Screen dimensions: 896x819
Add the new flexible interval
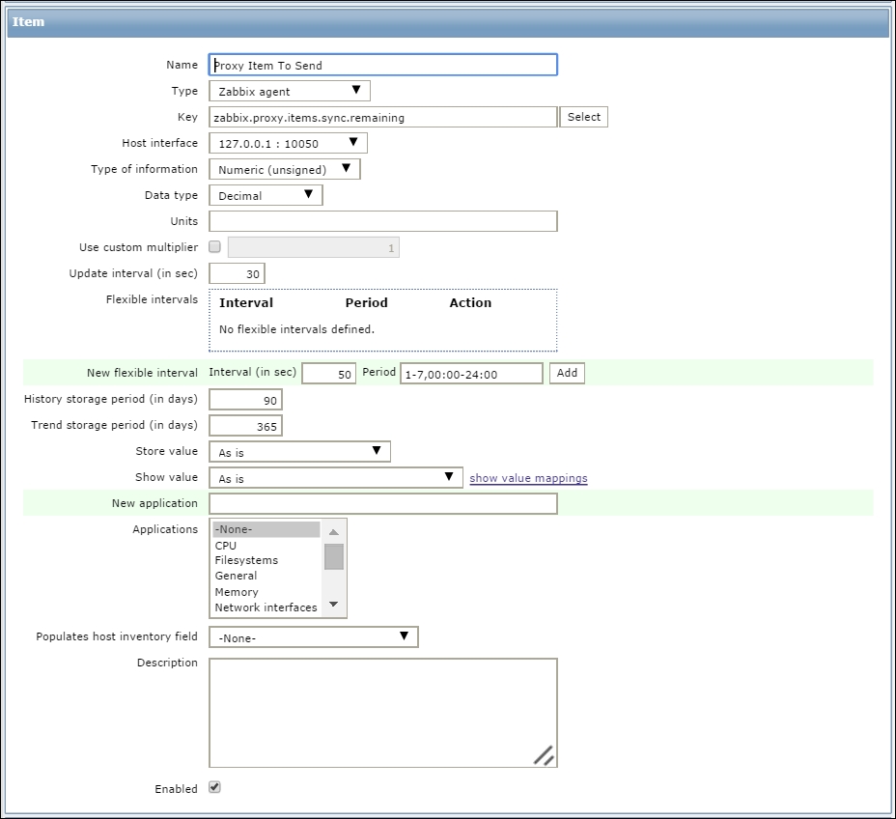click(567, 373)
